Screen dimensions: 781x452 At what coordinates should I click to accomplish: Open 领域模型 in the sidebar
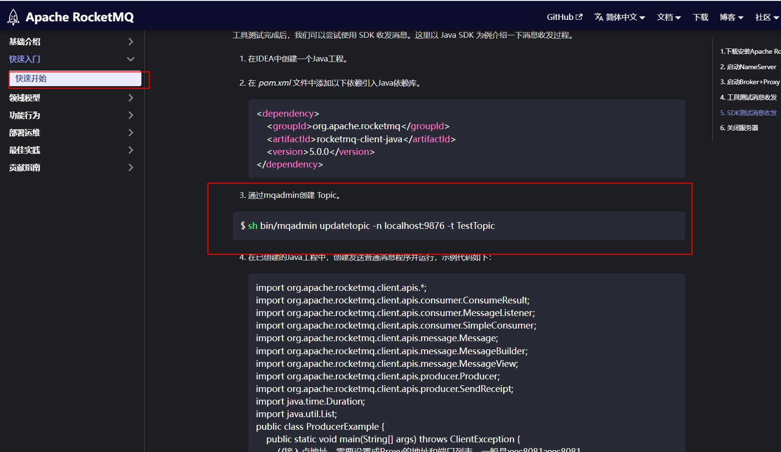click(x=25, y=98)
